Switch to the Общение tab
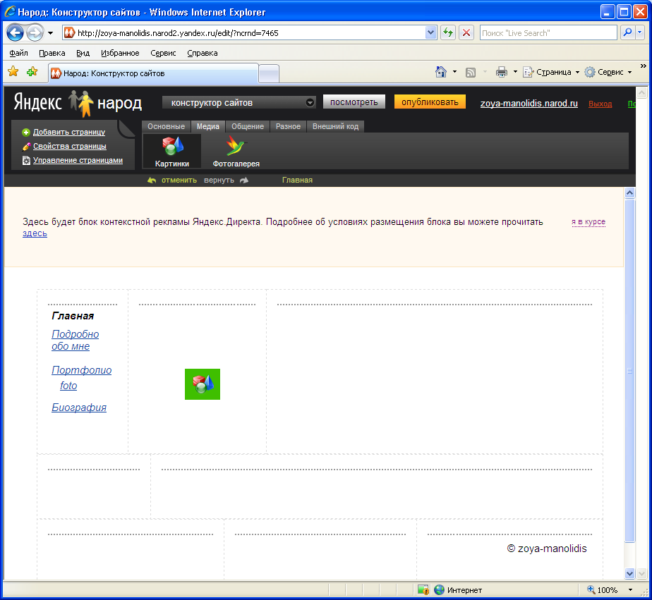Screen dimensions: 652x600 (x=248, y=126)
